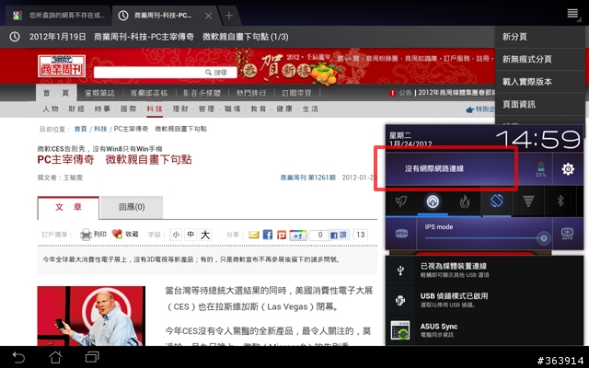Open settings via the gear icon
The width and height of the screenshot is (589, 368).
[x=568, y=169]
